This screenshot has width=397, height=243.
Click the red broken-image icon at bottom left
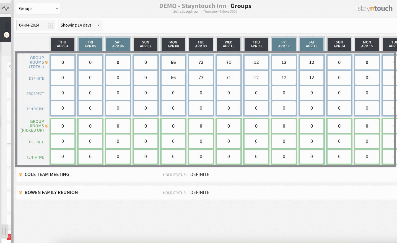pyautogui.click(x=9, y=237)
